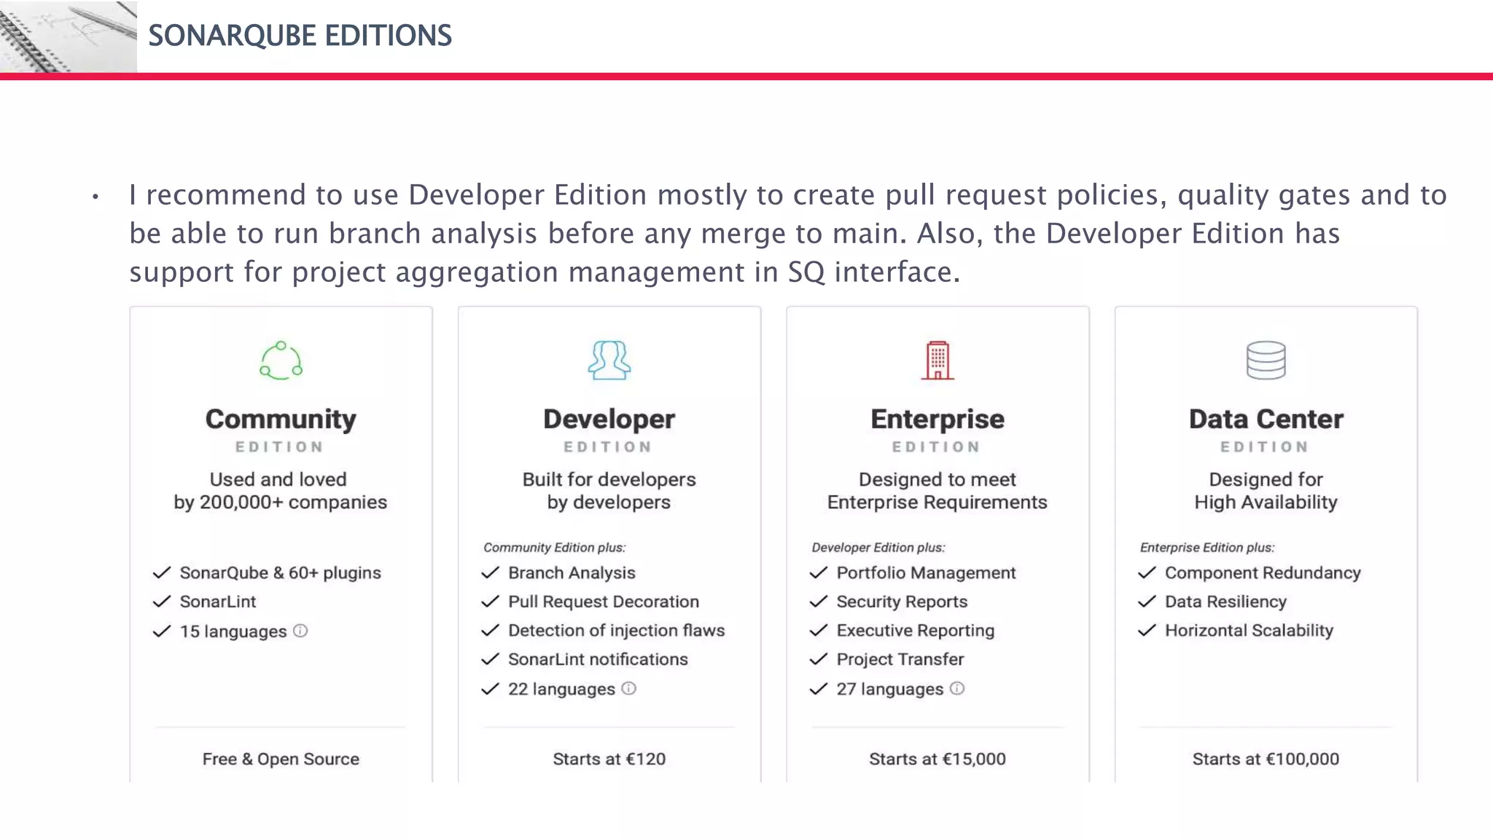The width and height of the screenshot is (1493, 839).
Task: Click the SONARQUBE EDITIONS slide title
Action: pos(300,36)
